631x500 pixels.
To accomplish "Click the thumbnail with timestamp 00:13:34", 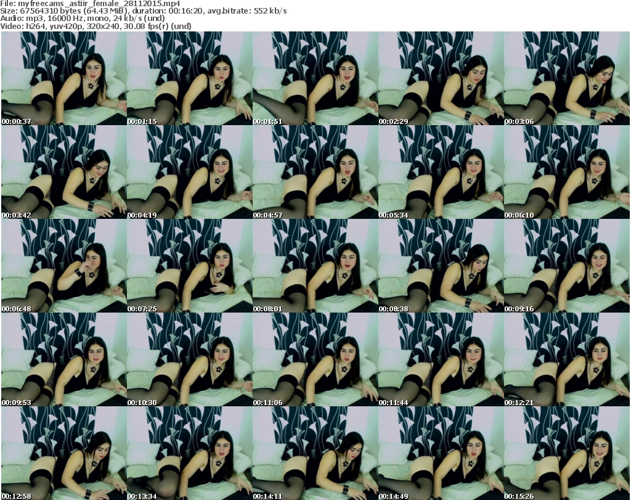I will point(190,453).
